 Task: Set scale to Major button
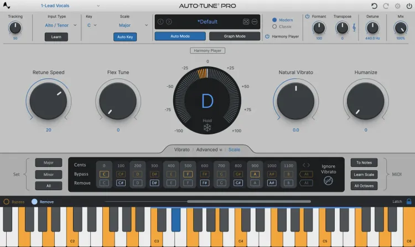click(49, 162)
